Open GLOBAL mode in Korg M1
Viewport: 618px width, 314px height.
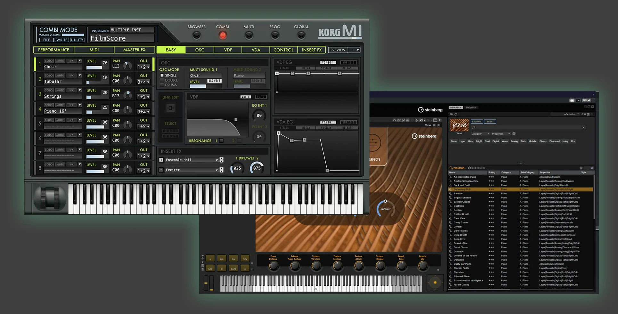coord(301,35)
